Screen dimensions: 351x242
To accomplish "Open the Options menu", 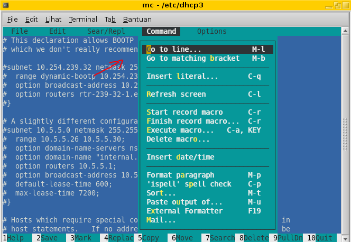I will pyautogui.click(x=212, y=31).
